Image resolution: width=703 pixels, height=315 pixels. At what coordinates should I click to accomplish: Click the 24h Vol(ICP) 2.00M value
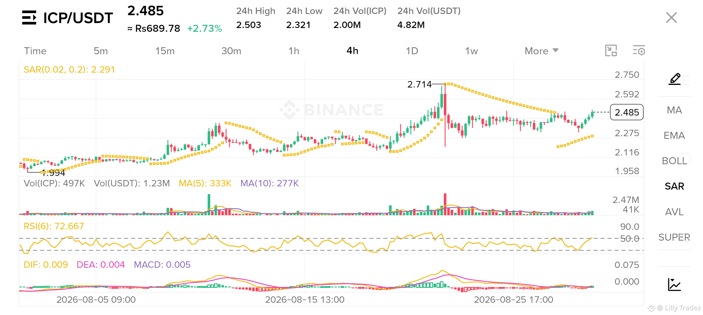pyautogui.click(x=347, y=25)
